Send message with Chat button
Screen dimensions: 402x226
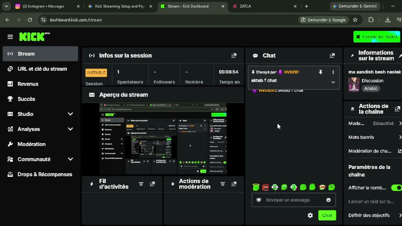tap(327, 215)
